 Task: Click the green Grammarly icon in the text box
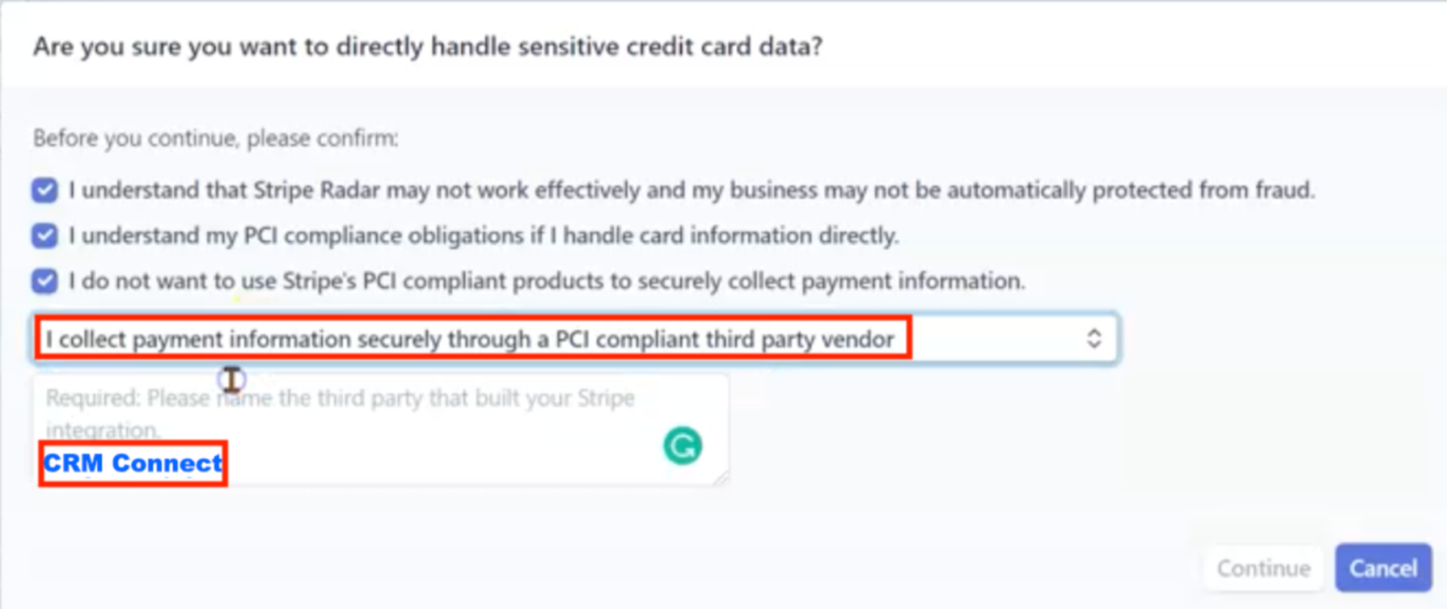[683, 446]
